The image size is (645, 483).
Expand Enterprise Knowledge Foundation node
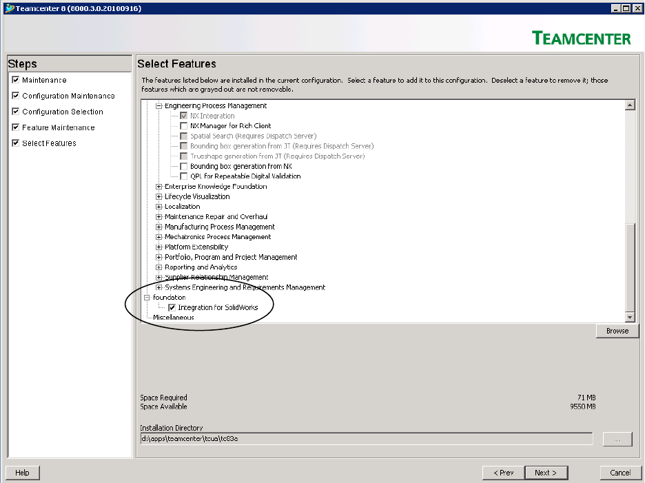tap(158, 186)
